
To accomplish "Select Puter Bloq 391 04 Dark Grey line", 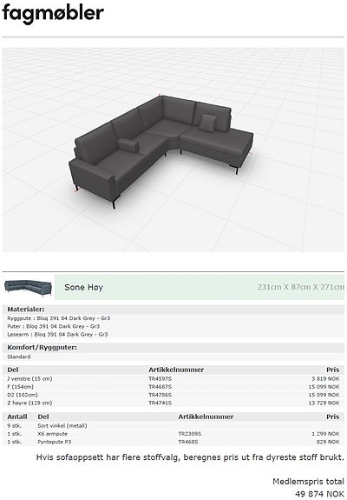I will click(54, 326).
